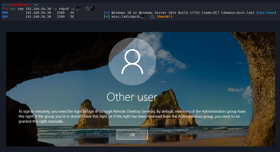
Task: Click the rdpc8 username argument
Action: 64,9
